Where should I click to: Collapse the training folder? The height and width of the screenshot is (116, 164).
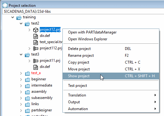click(13, 17)
